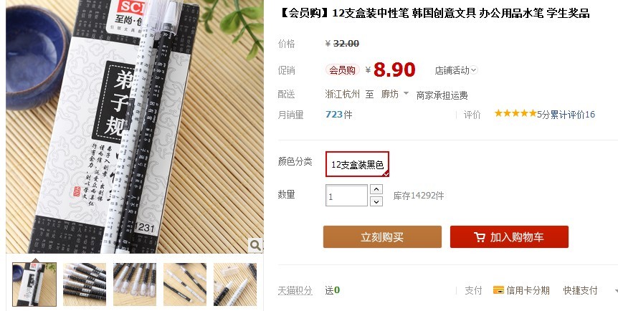Select the fifth thumbnail with pen caps
Screen dimensions: 618x311
(x=235, y=284)
